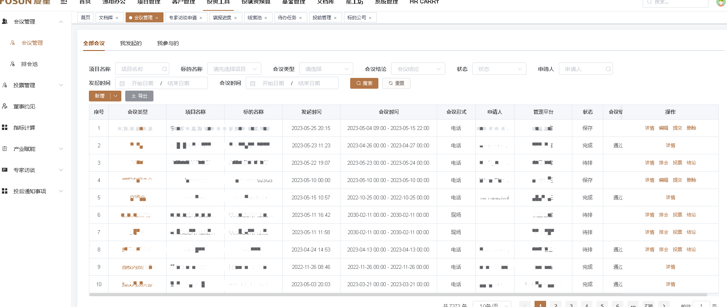
Task: Expand the 投票管理 sidebar group
Action: point(61,85)
